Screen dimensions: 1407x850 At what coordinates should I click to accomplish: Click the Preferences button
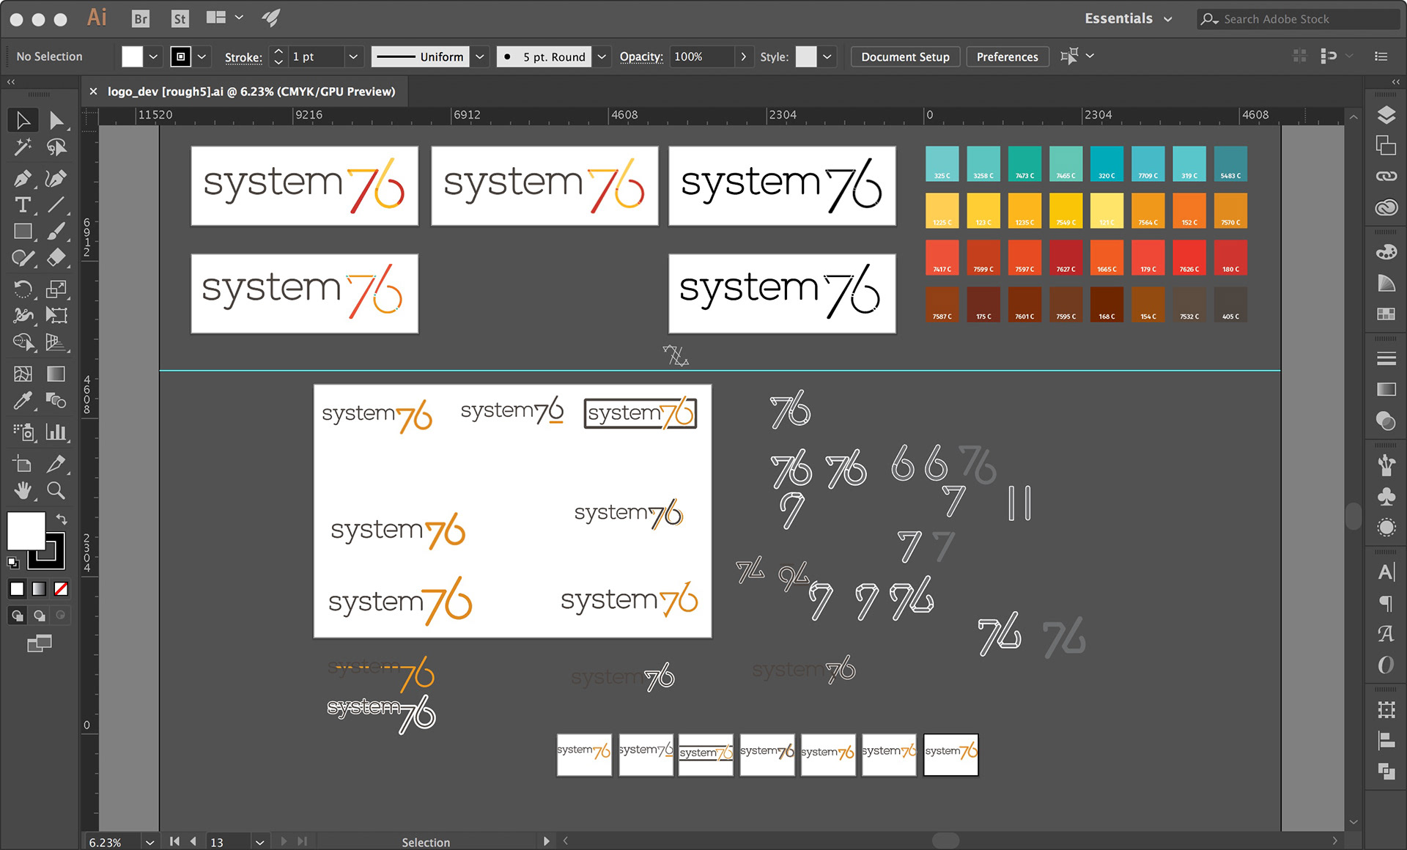pyautogui.click(x=1007, y=56)
